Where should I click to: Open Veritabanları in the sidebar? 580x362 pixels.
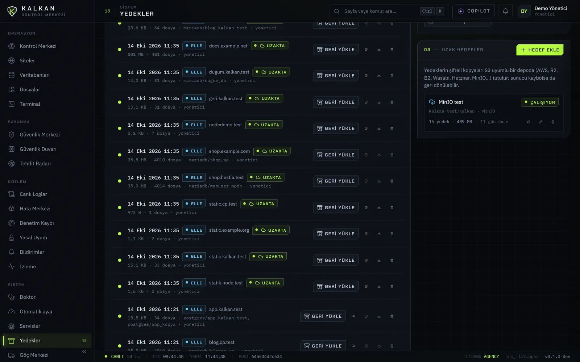point(47,75)
